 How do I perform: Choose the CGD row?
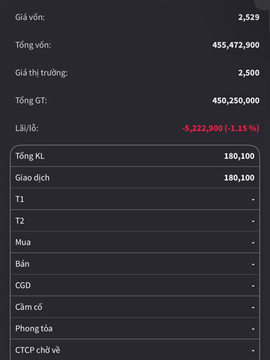click(135, 285)
